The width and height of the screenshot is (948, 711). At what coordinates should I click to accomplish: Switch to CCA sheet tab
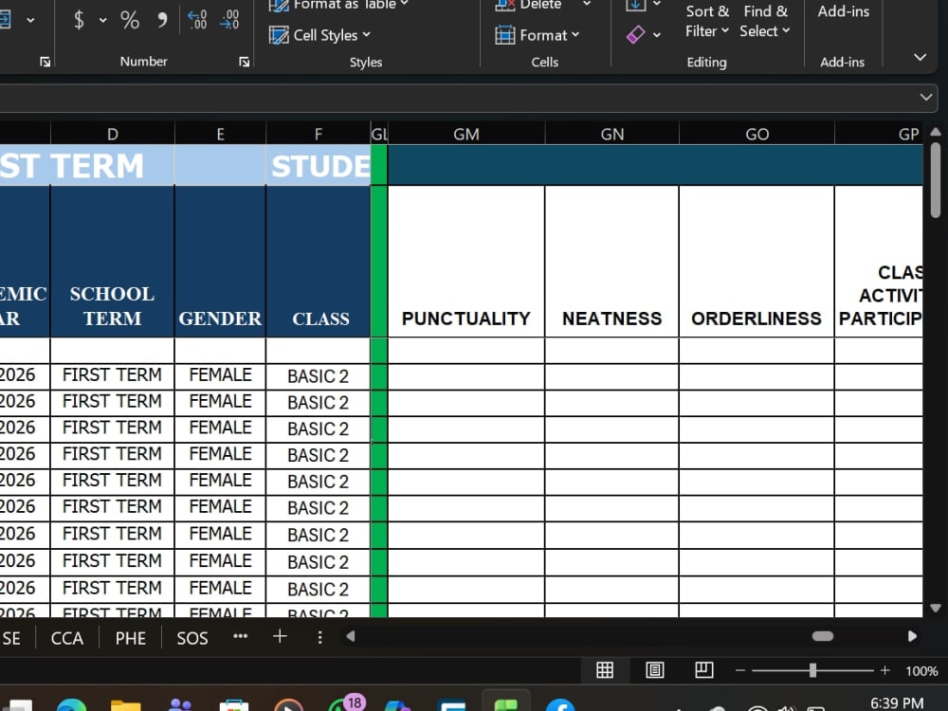67,638
